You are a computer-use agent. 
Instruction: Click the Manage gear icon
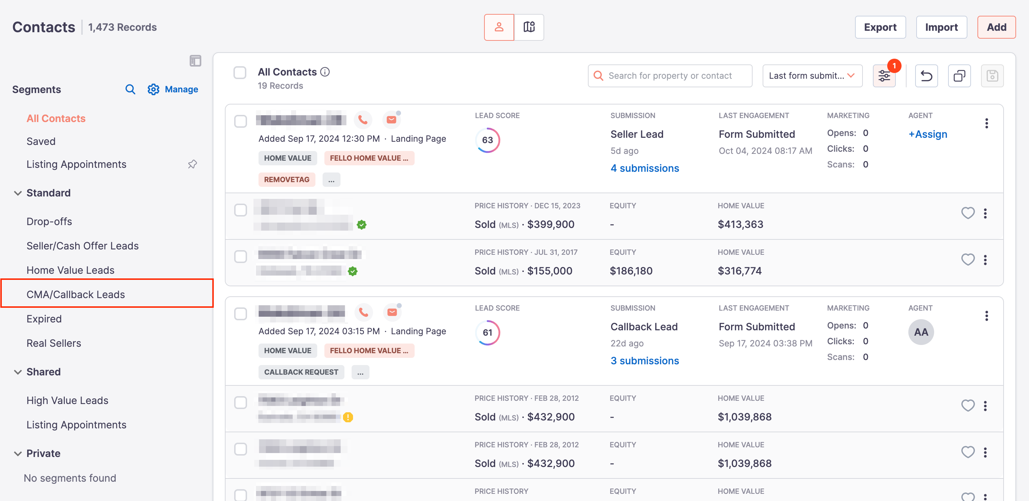pos(153,89)
